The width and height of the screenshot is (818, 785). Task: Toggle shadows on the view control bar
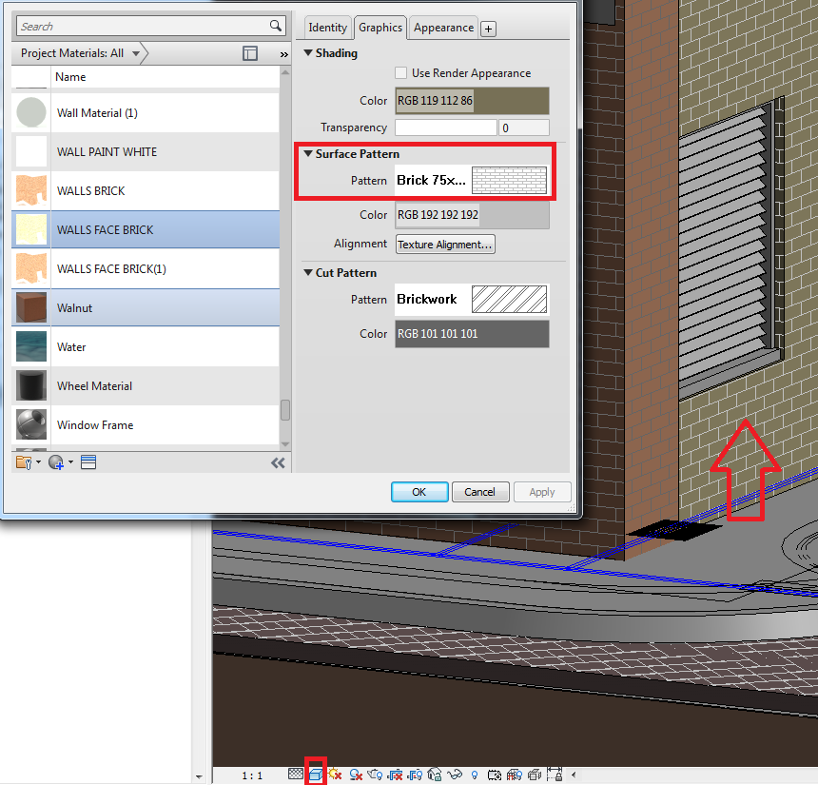(x=355, y=774)
